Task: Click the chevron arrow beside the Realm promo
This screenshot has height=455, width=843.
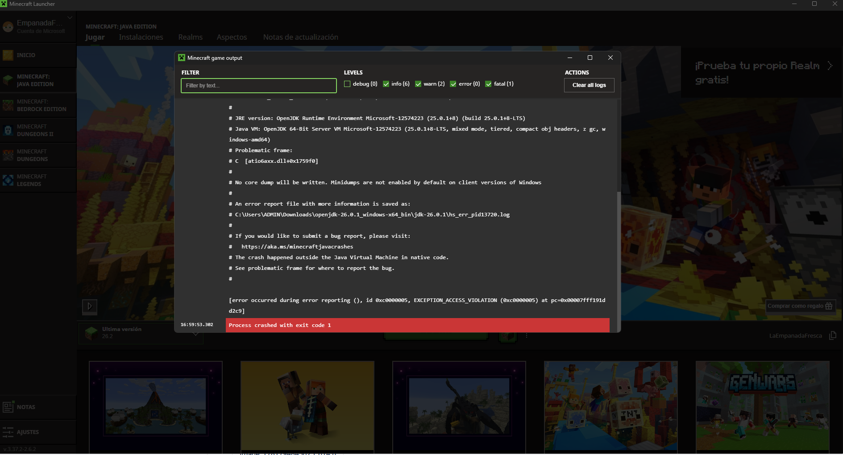Action: [x=830, y=66]
